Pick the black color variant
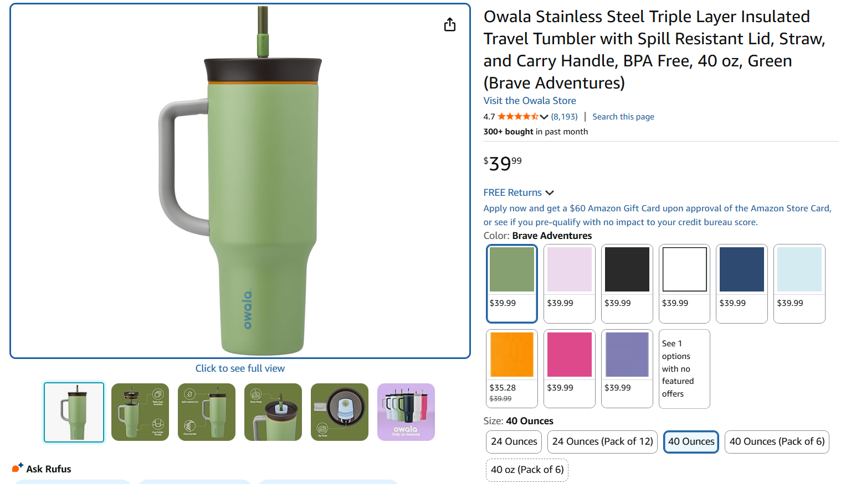 click(627, 269)
